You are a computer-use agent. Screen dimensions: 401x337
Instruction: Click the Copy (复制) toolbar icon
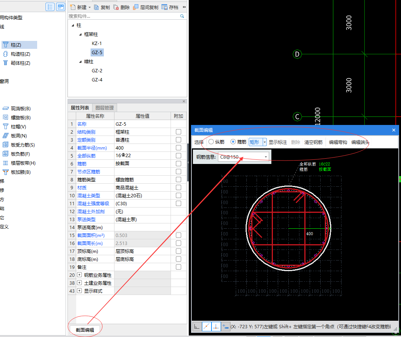(96, 8)
